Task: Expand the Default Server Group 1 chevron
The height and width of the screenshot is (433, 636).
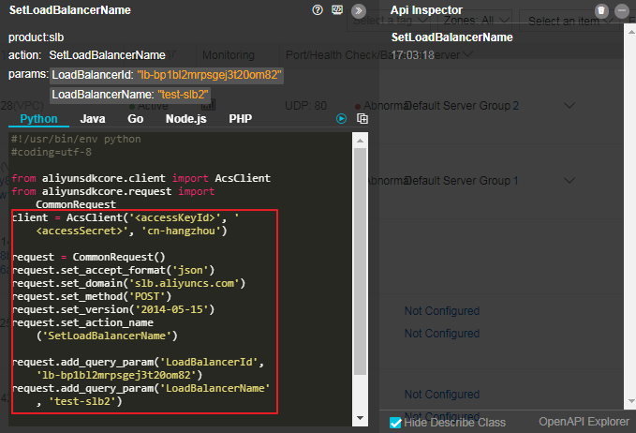Action: tap(569, 180)
